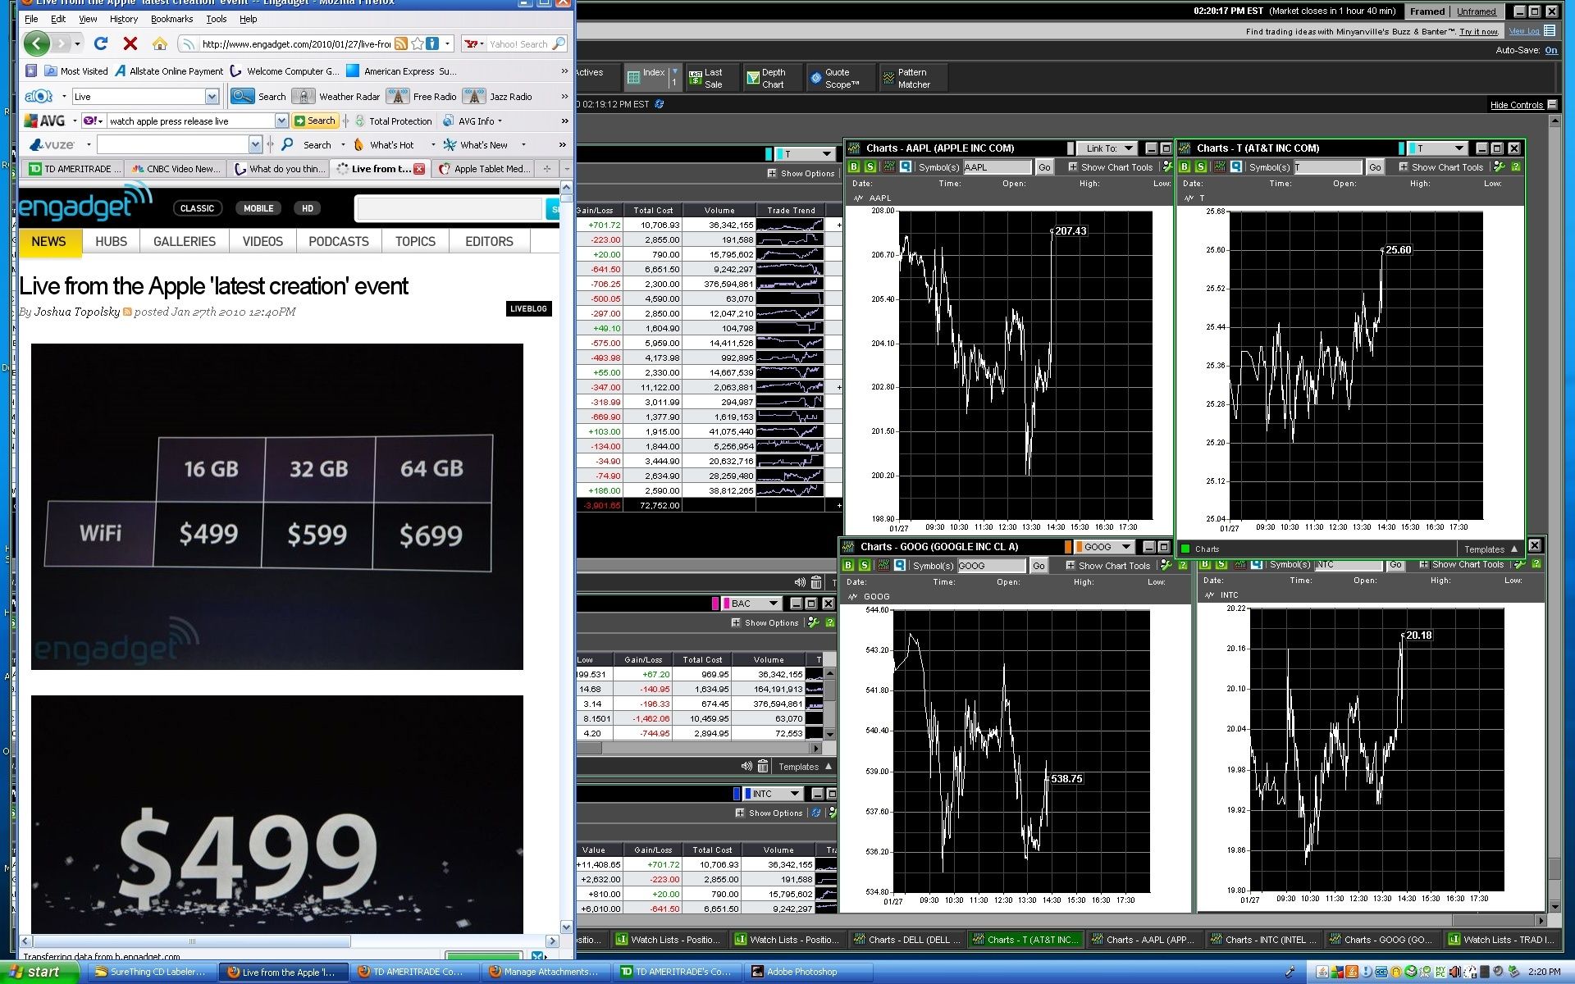Open the BAC symbol dropdown
The height and width of the screenshot is (984, 1575).
click(x=752, y=604)
